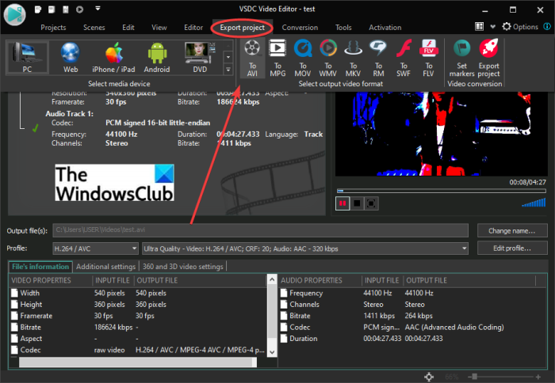
Task: Start export with Export project rocket icon
Action: 488,58
